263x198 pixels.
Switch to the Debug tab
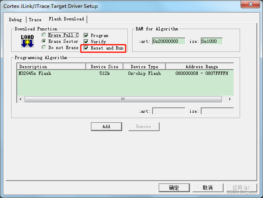click(x=15, y=20)
